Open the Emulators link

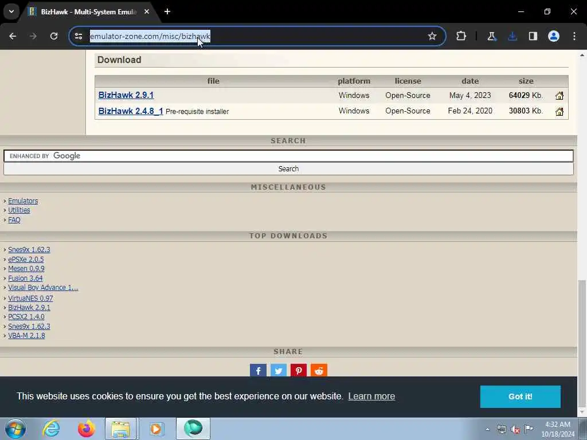23,201
